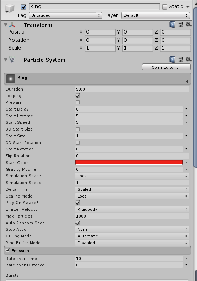Uncheck the Looping option
The height and width of the screenshot is (281, 197).
[x=78, y=96]
